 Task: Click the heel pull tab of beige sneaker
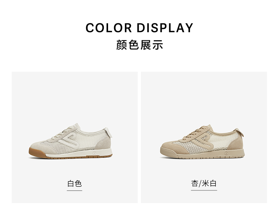pyautogui.click(x=240, y=133)
